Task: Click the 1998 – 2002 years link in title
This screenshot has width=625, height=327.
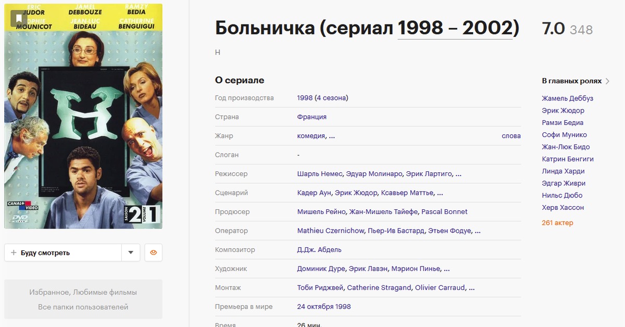Action: [455, 28]
